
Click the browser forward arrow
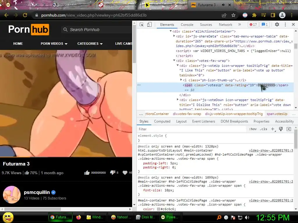pos(16,15)
